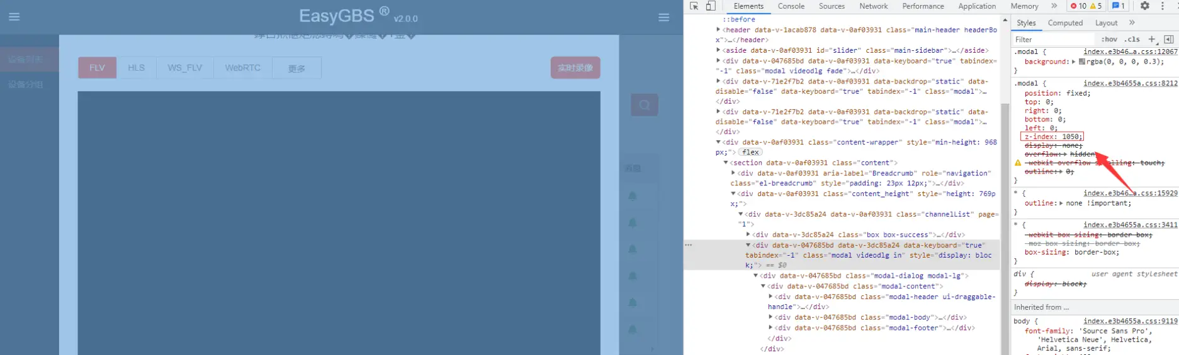
Task: Switch to the Console tab
Action: click(791, 6)
